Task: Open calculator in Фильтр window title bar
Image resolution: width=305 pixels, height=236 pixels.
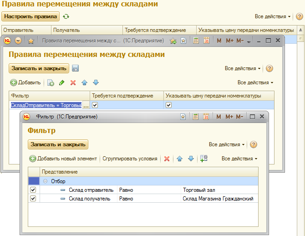Action: click(195, 117)
